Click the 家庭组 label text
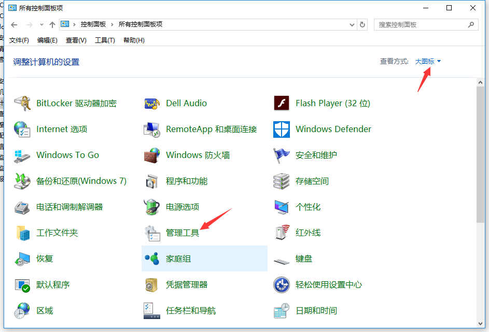489x332 pixels. click(178, 259)
